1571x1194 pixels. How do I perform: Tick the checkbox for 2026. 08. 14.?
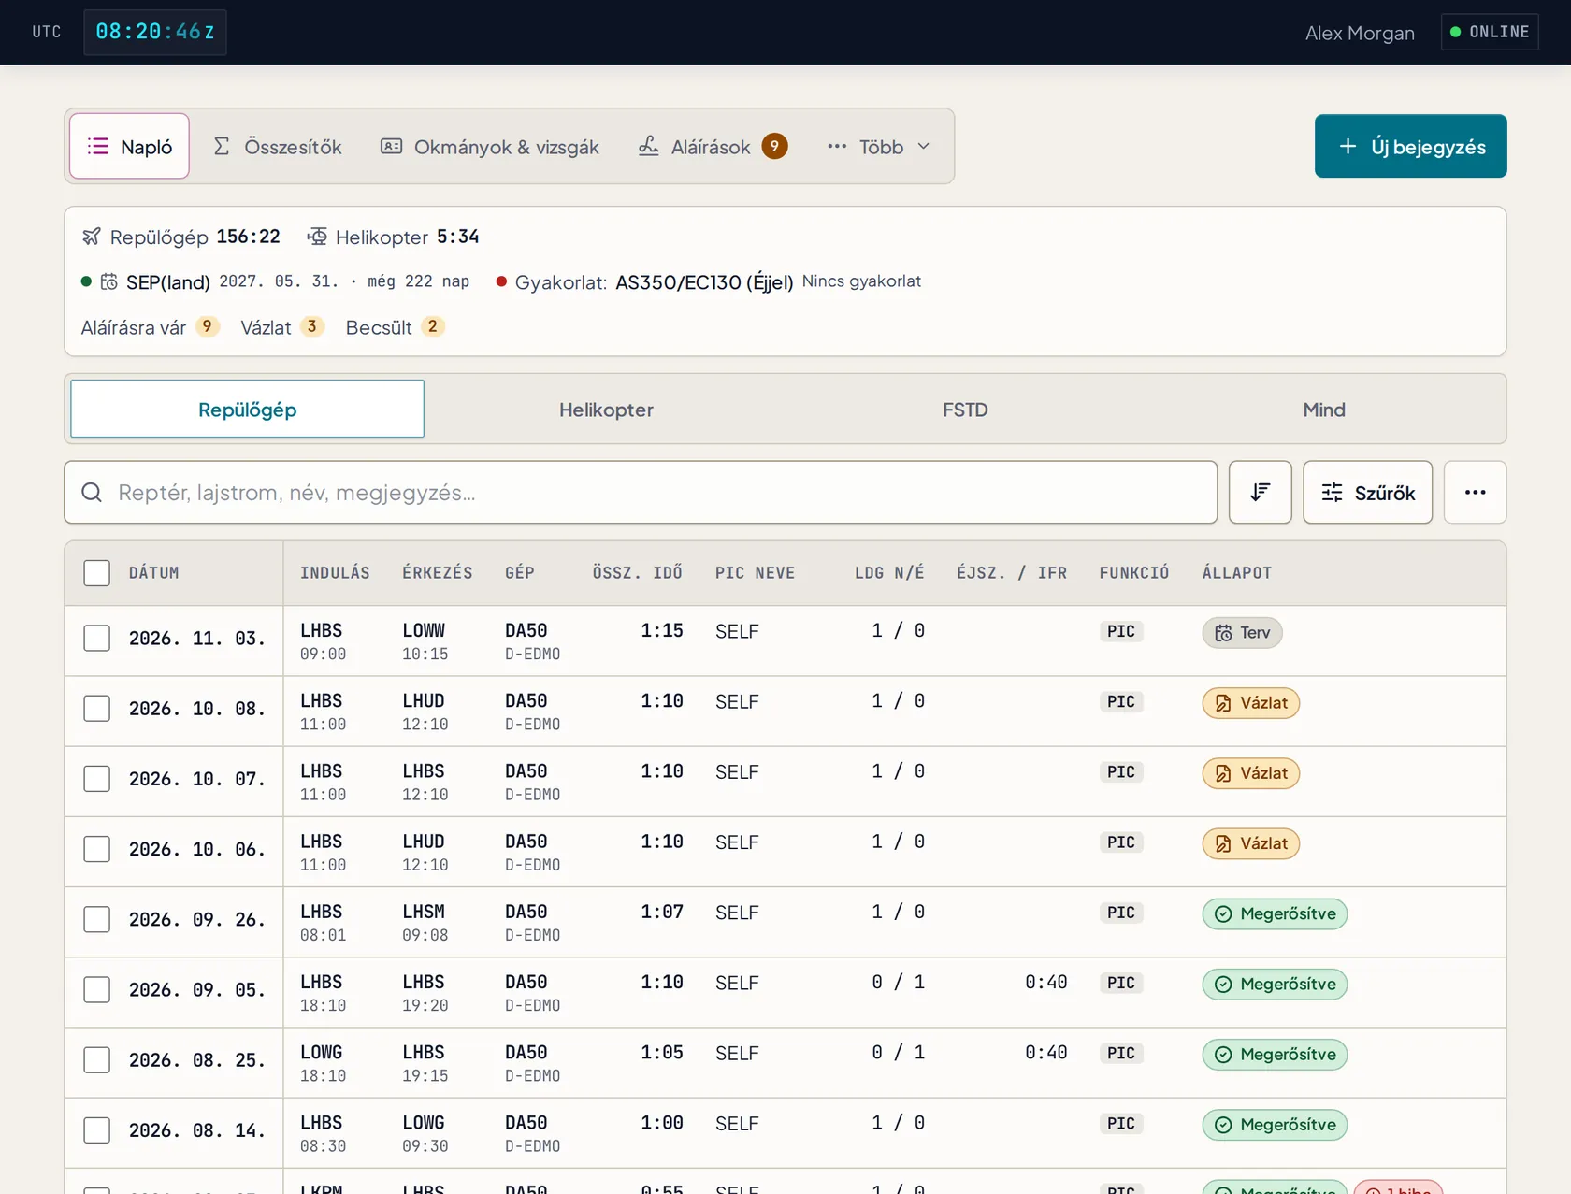coord(97,1130)
